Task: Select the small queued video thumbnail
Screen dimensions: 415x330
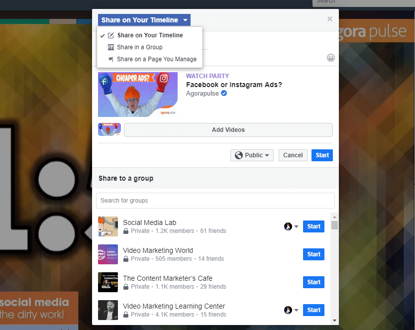Action: click(109, 129)
